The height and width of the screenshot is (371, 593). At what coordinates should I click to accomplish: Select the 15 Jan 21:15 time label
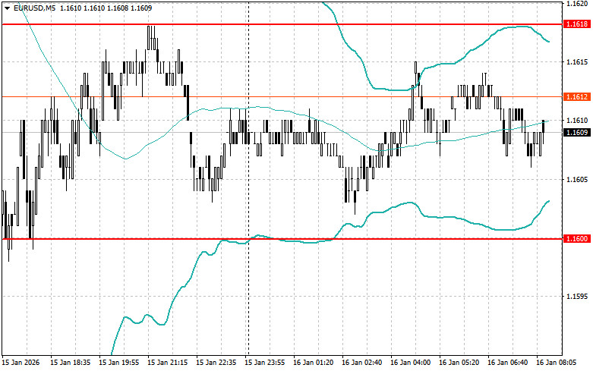168,363
